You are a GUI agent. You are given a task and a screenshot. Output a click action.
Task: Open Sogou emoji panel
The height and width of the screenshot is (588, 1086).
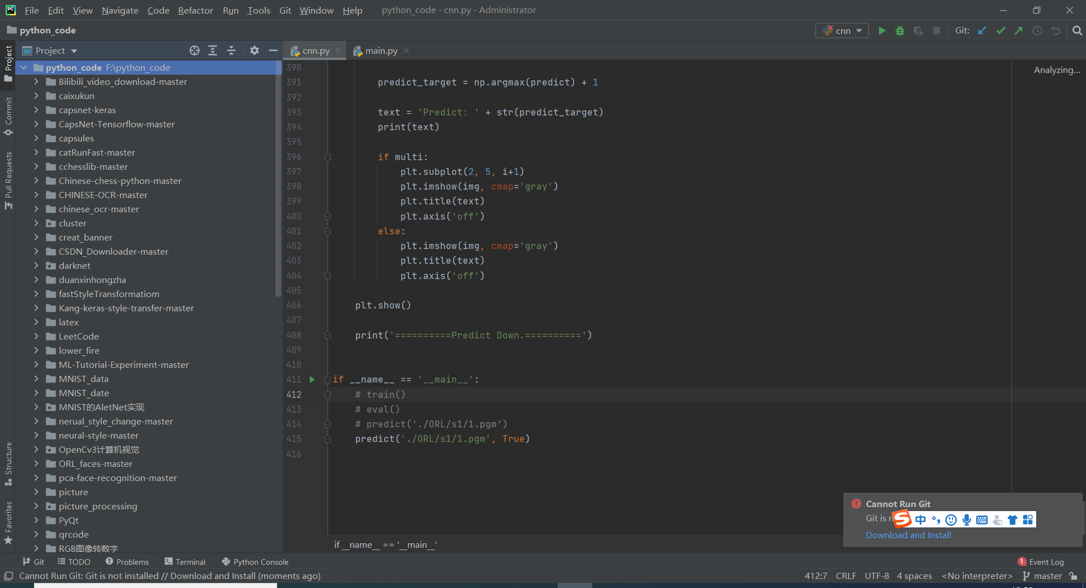click(951, 520)
